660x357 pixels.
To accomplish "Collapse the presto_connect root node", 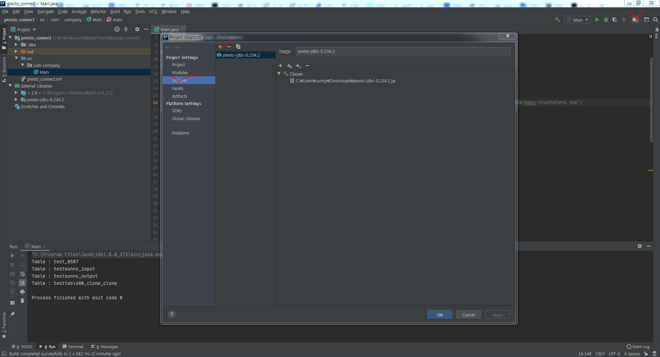I will 10,37.
